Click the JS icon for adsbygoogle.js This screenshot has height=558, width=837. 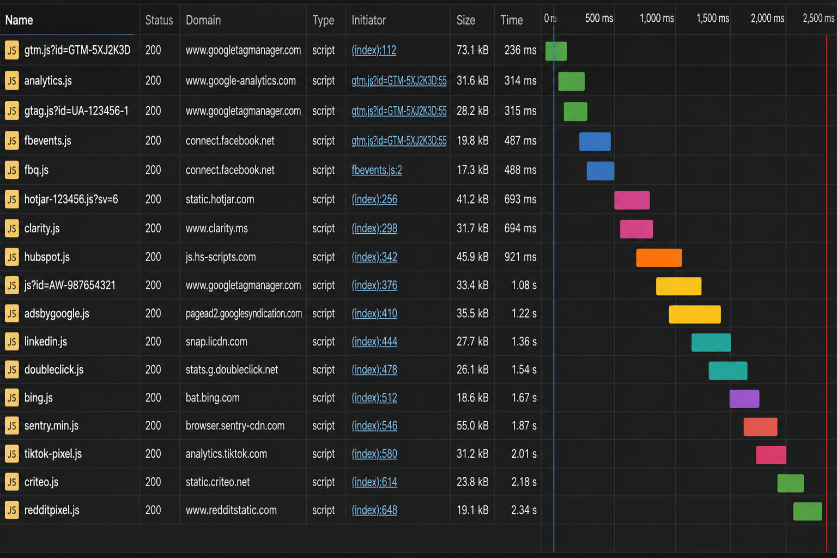tap(11, 313)
